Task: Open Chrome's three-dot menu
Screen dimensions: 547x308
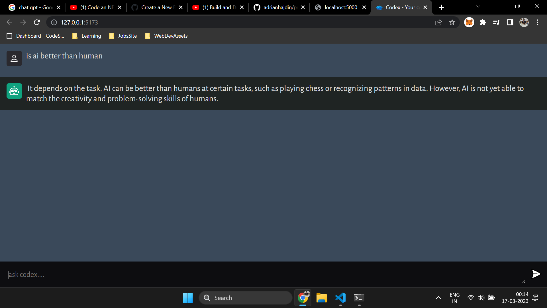Action: click(x=538, y=22)
